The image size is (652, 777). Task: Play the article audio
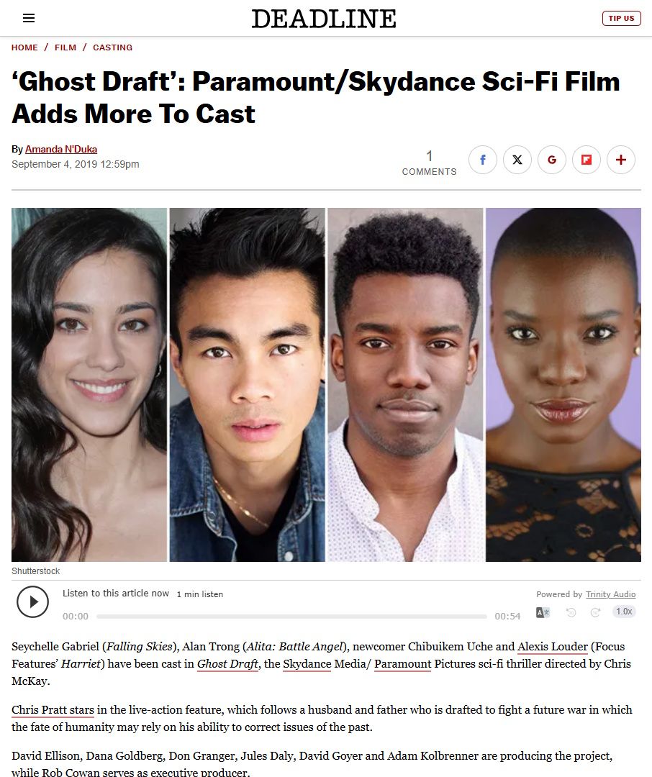point(32,601)
